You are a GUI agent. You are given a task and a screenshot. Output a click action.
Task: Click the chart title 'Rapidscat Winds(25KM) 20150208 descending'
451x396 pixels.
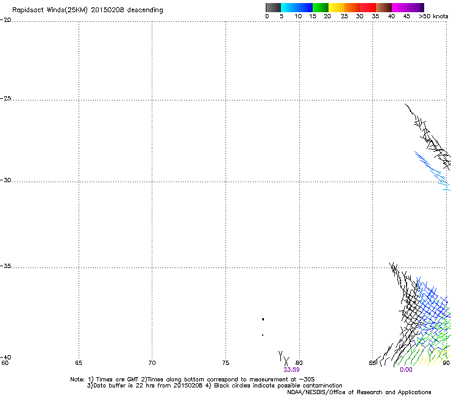tap(87, 10)
